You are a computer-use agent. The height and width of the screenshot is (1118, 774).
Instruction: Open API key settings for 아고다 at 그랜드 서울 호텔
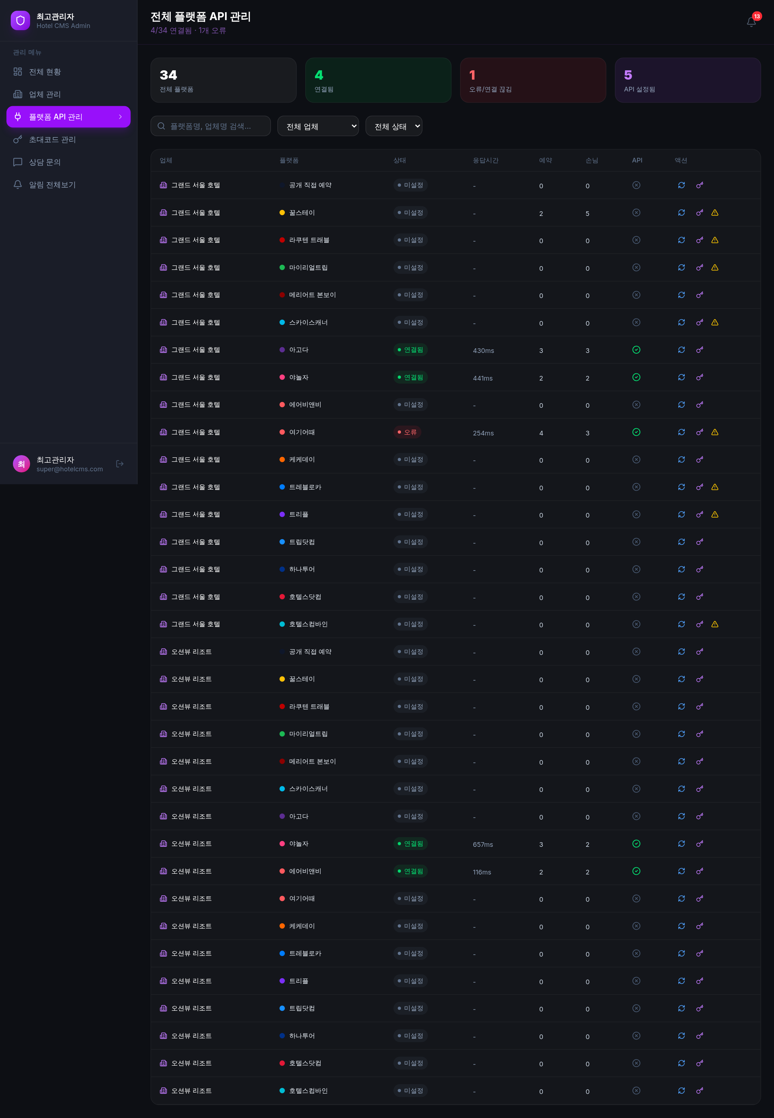(x=700, y=349)
